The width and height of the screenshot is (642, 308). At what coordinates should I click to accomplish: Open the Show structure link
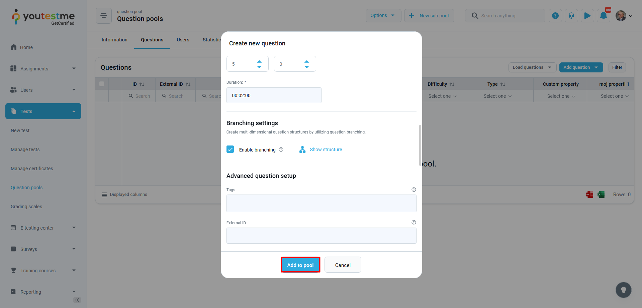click(x=326, y=149)
